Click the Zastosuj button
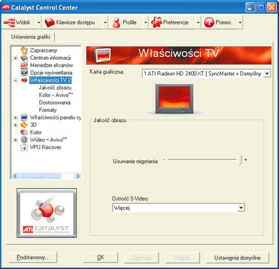 (141, 257)
